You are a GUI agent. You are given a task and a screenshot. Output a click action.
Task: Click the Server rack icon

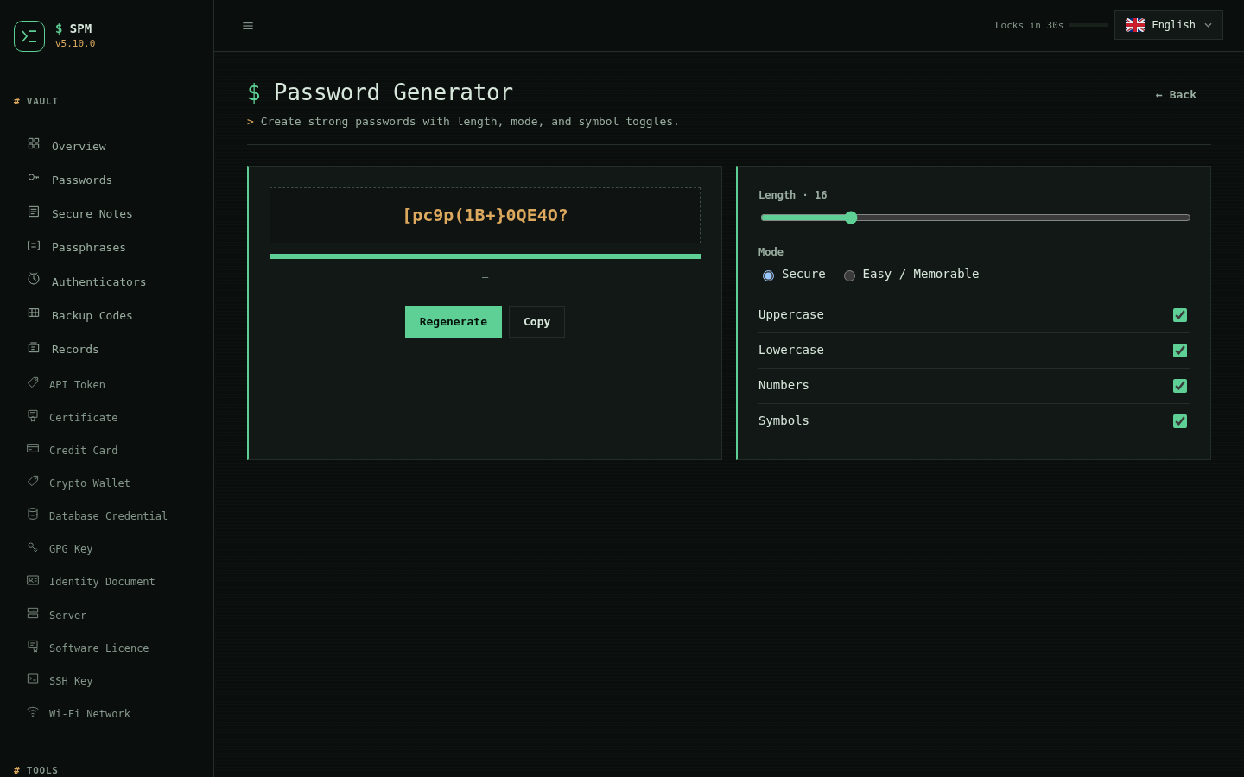[x=33, y=613]
